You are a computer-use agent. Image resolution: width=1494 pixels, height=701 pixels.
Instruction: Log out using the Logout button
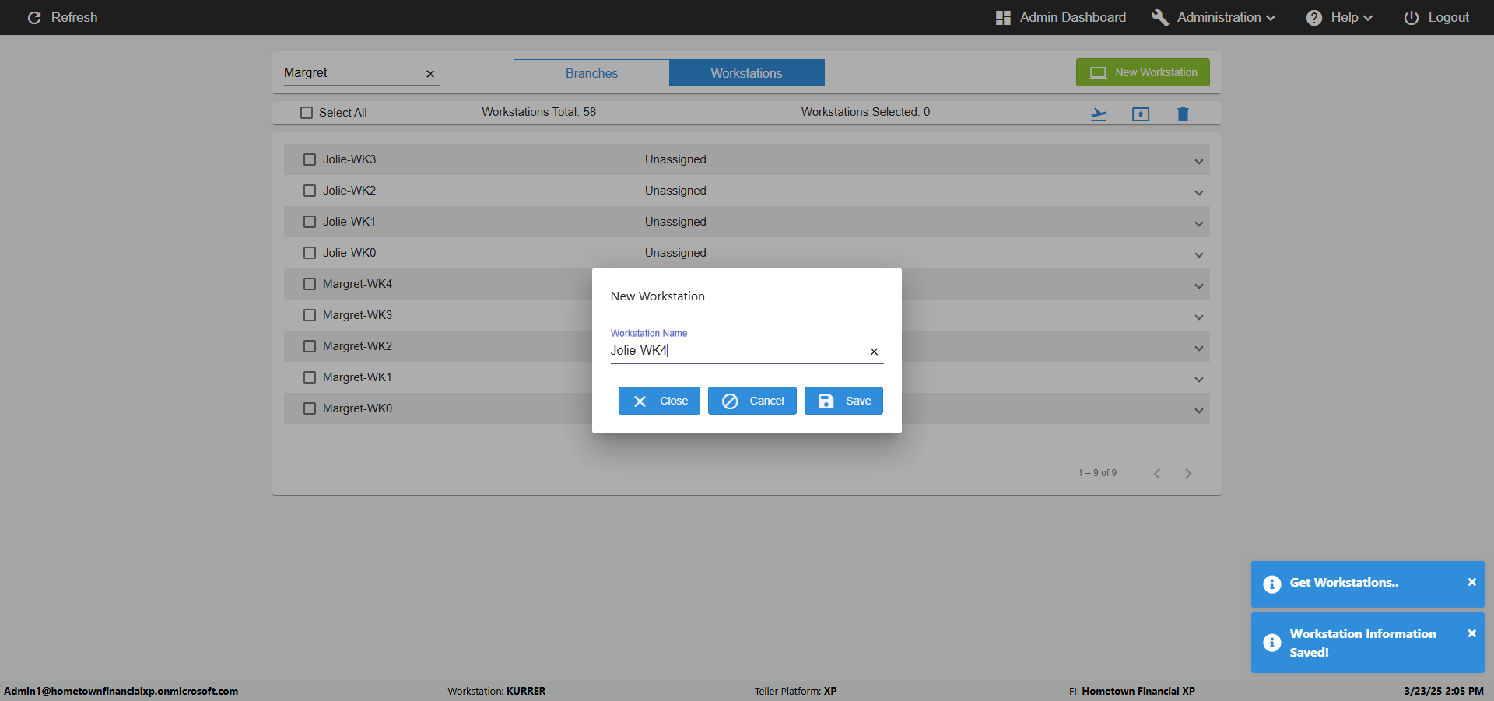coord(1436,17)
